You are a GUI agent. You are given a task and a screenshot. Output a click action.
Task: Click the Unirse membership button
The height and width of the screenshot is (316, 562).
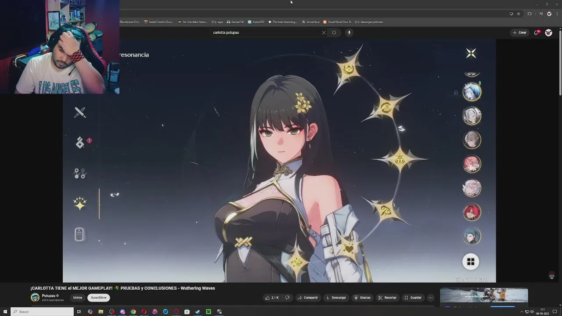click(78, 298)
